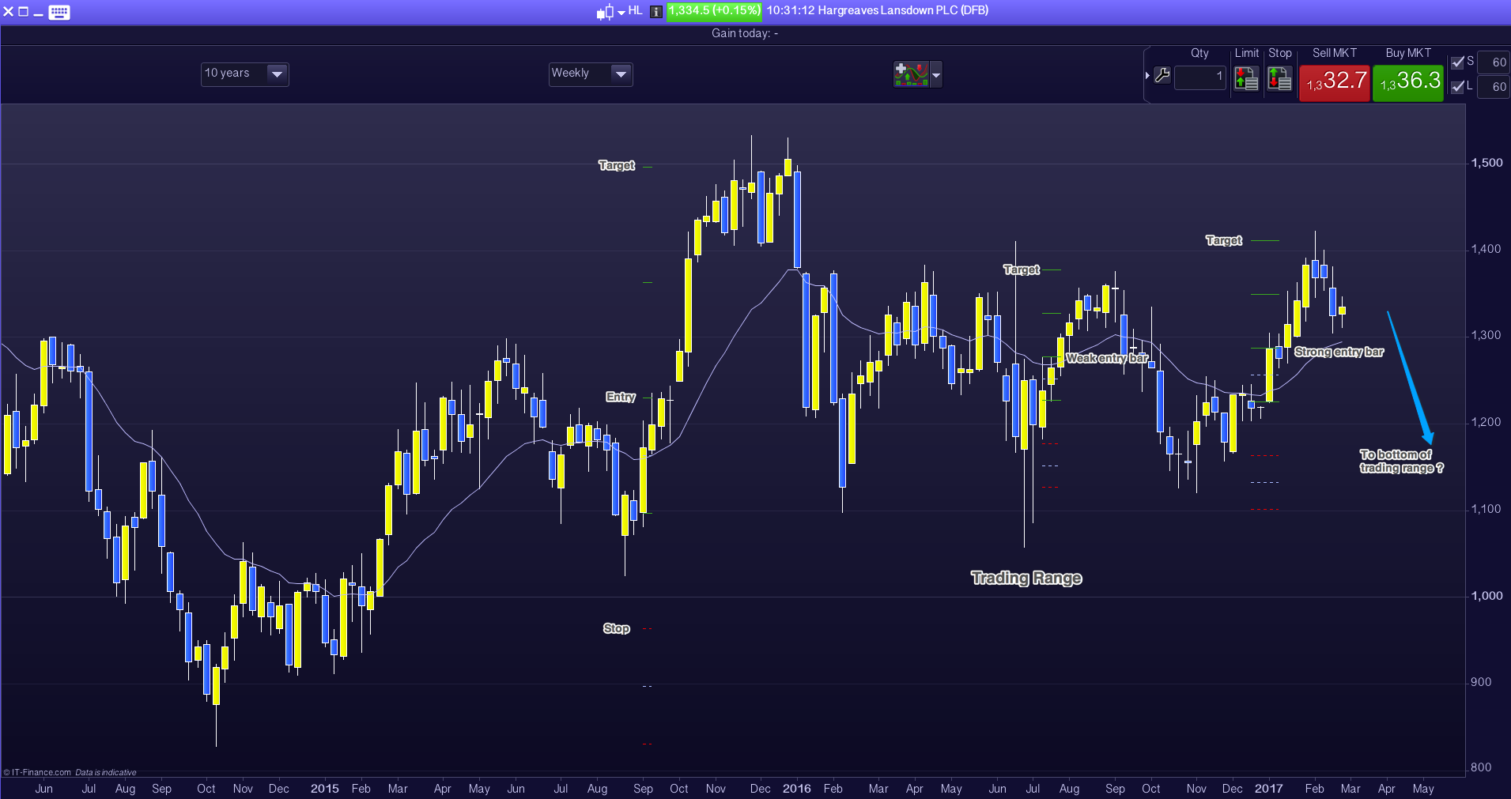Image resolution: width=1511 pixels, height=799 pixels.
Task: Open the add indicators icon
Action: (x=911, y=74)
